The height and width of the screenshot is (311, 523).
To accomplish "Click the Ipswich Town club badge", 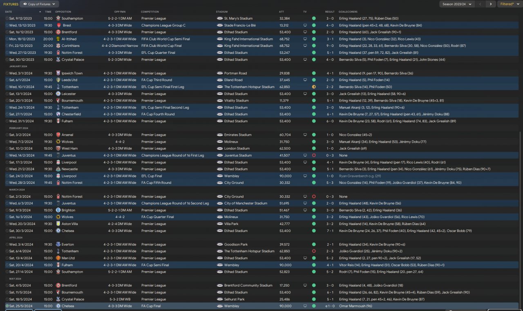I will click(x=58, y=73).
